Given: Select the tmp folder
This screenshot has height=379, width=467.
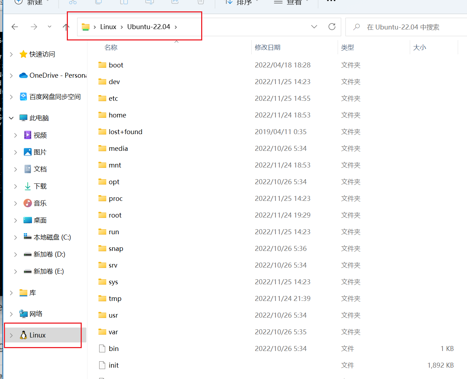Looking at the screenshot, I should coord(115,298).
